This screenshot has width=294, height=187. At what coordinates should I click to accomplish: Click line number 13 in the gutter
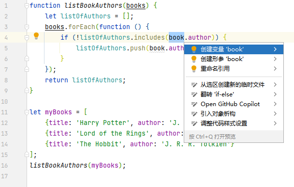click(4, 133)
